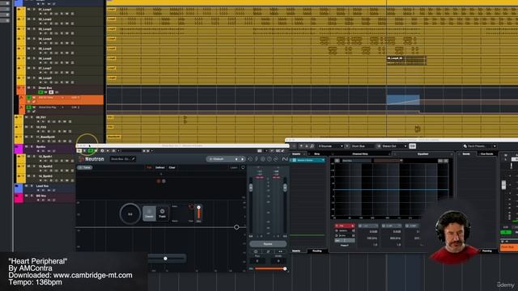518x291 pixels.
Task: Switch to the Inserts tab
Action: click(296, 154)
